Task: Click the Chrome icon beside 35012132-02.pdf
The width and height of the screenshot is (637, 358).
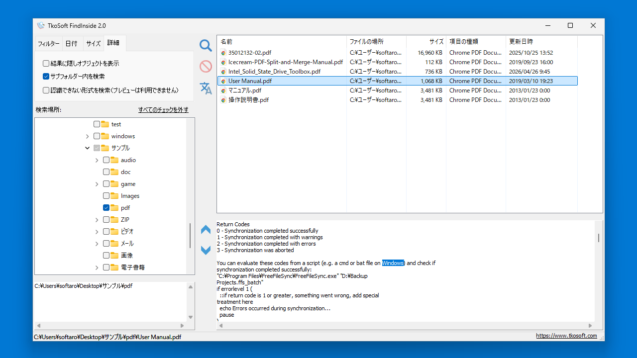Action: point(223,53)
